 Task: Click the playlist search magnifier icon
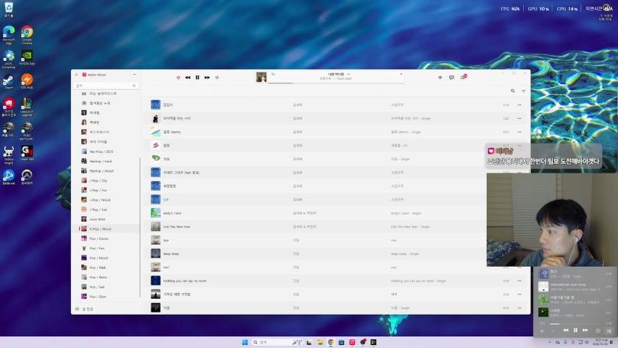pyautogui.click(x=513, y=91)
